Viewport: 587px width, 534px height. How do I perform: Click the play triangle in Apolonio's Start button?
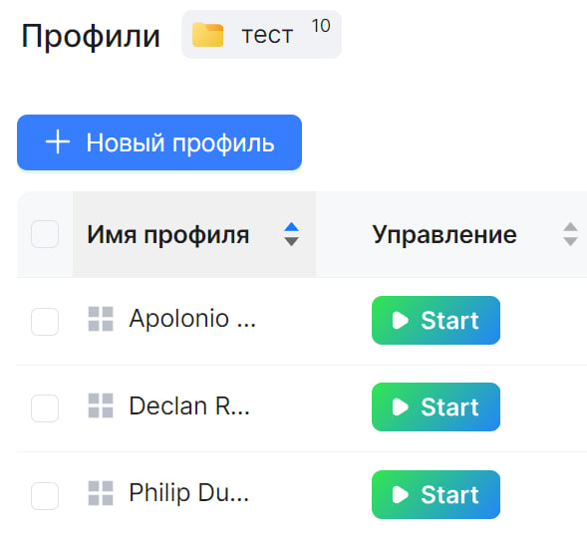tap(400, 321)
